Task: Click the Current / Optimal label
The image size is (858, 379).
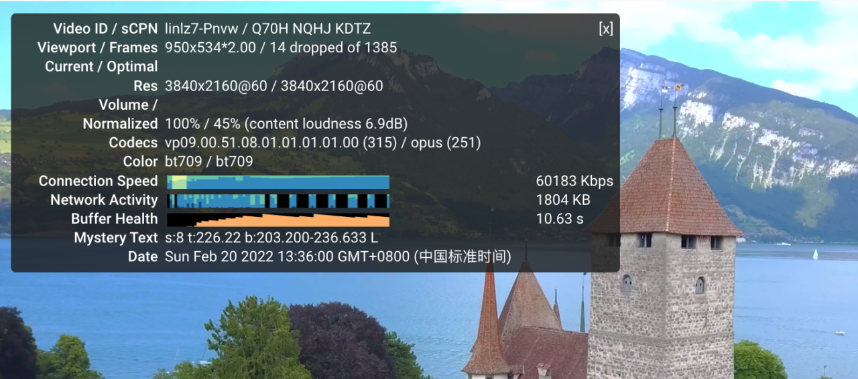Action: 101,66
